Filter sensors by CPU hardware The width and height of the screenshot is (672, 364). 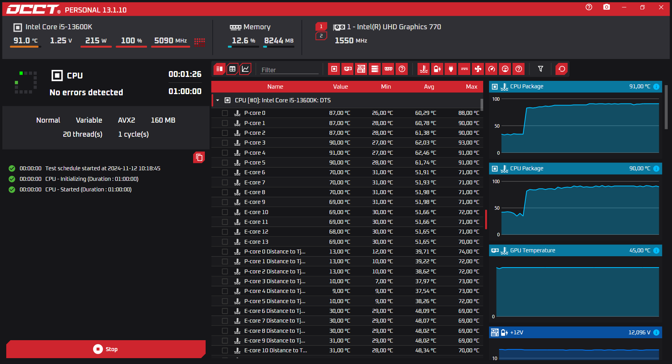click(334, 69)
